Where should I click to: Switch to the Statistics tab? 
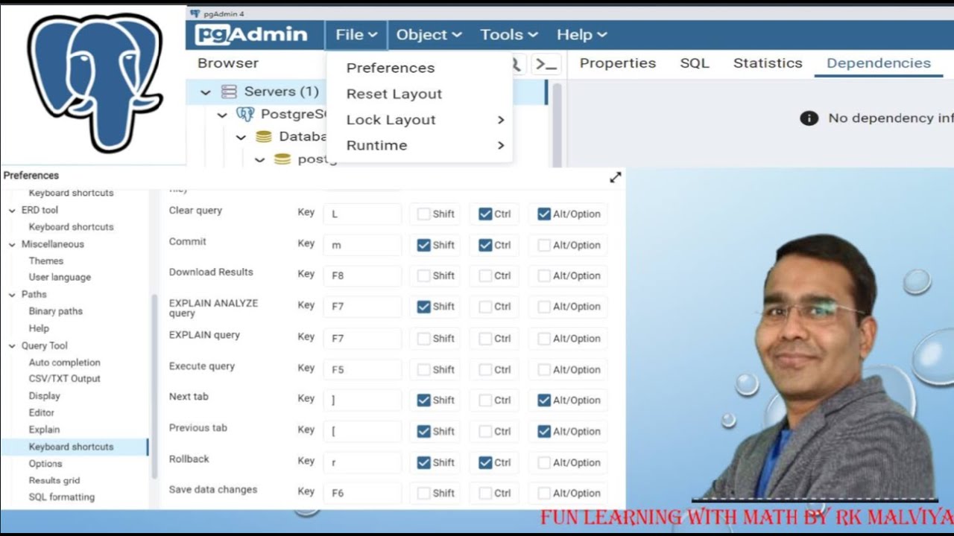768,63
